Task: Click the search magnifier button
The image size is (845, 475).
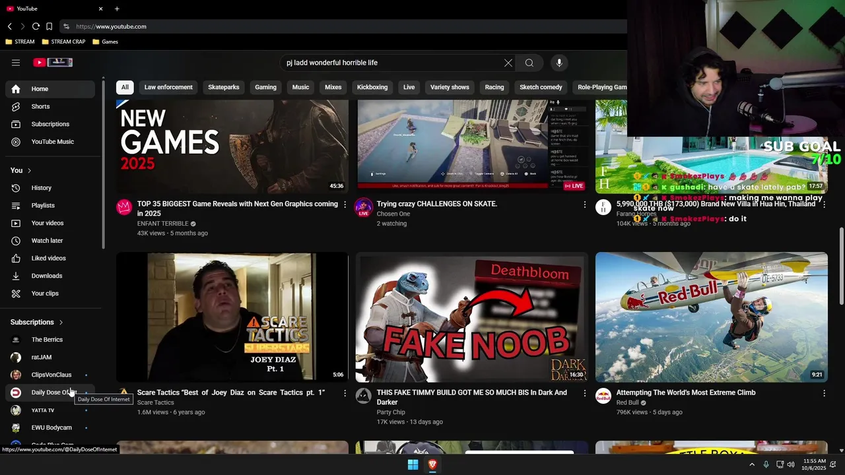Action: point(529,63)
